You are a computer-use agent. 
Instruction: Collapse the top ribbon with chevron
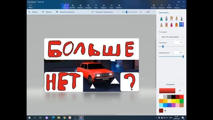coord(184,6)
